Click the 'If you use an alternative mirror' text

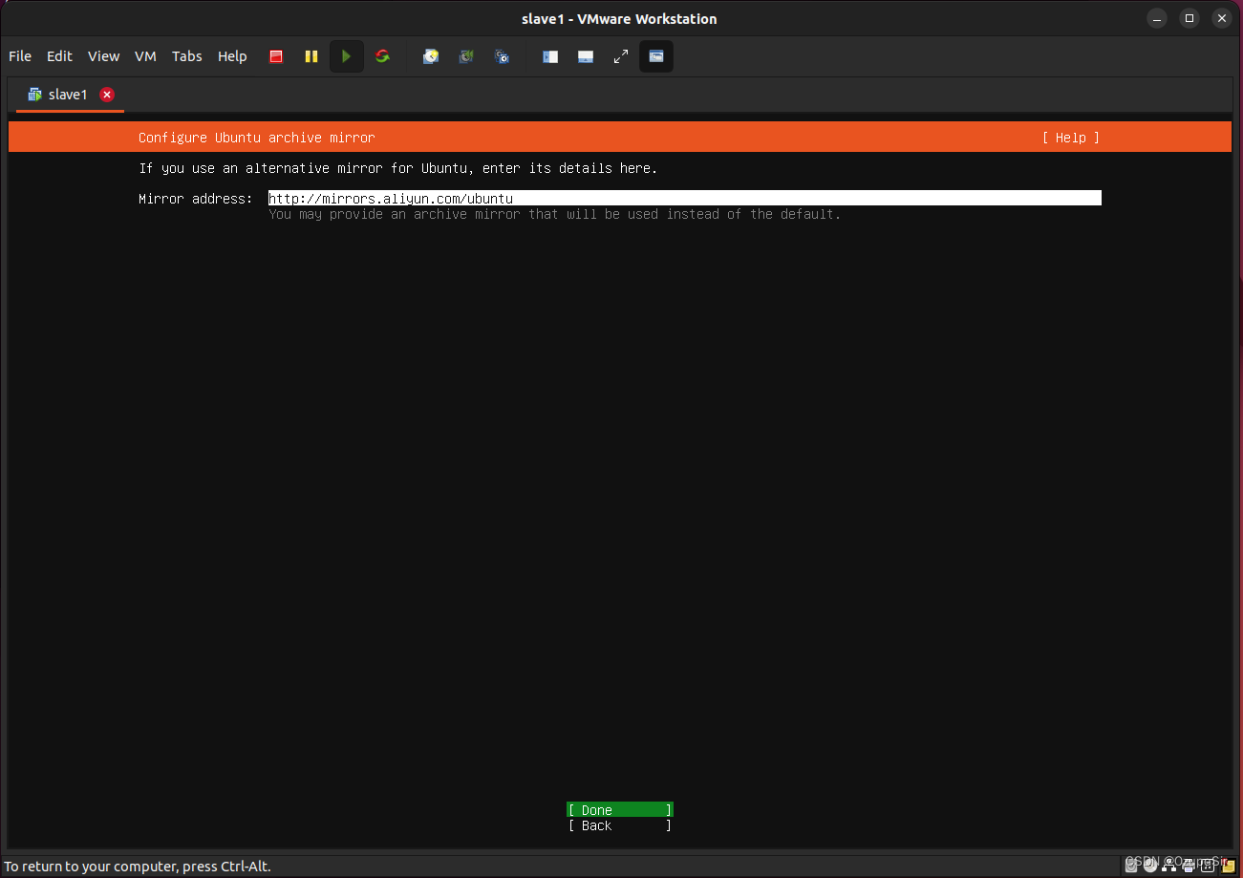click(398, 168)
